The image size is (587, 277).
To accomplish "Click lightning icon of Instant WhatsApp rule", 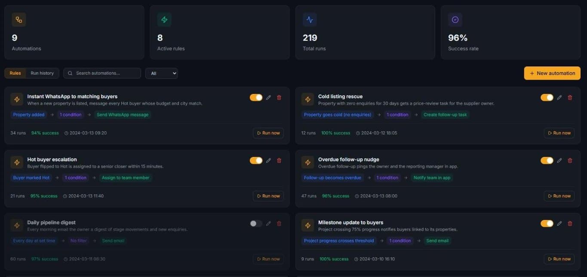I will click(17, 99).
